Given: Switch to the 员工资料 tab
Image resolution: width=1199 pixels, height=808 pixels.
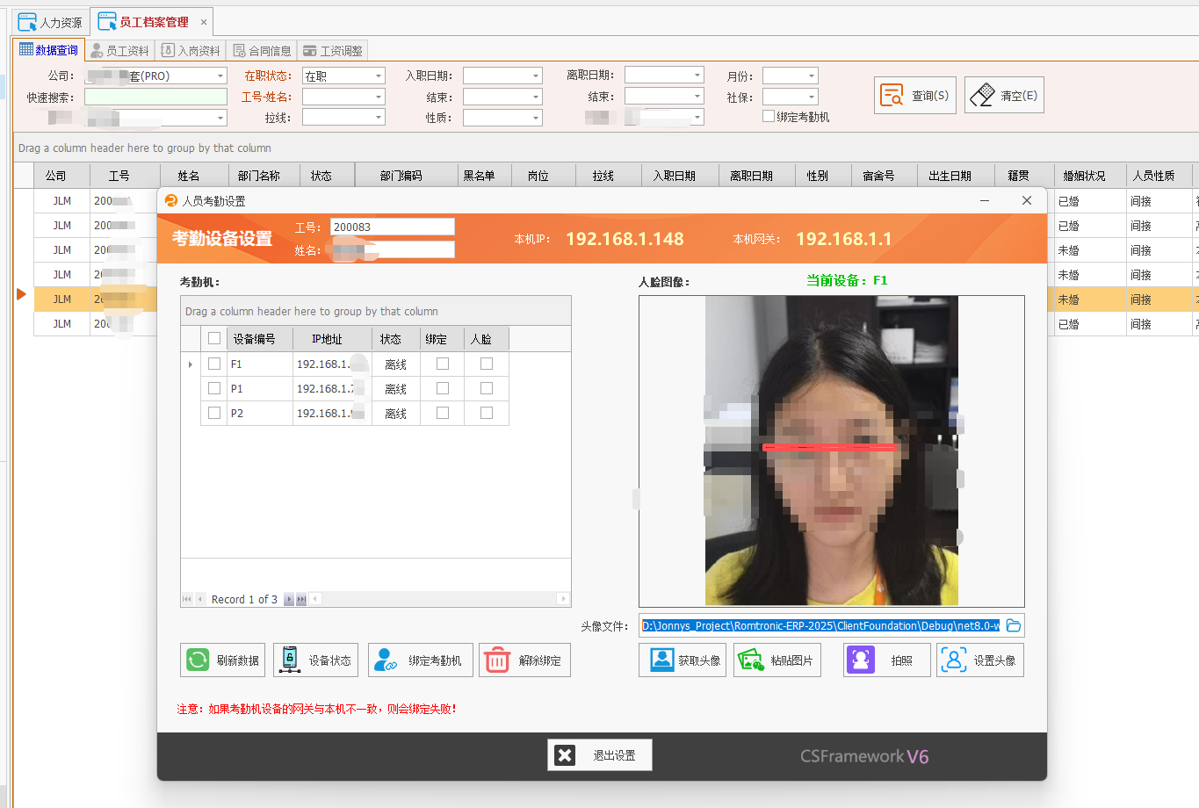Looking at the screenshot, I should point(120,50).
